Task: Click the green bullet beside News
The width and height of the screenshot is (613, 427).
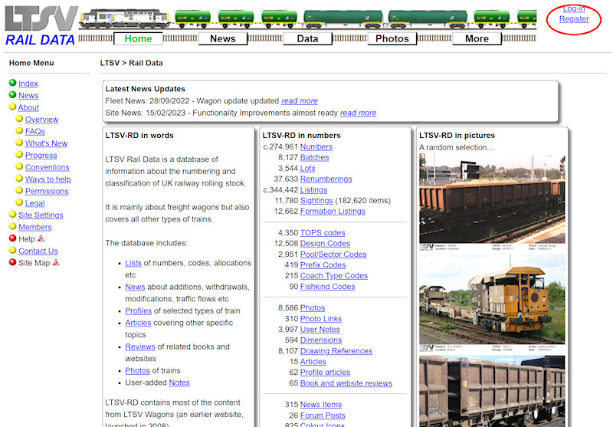Action: point(12,95)
